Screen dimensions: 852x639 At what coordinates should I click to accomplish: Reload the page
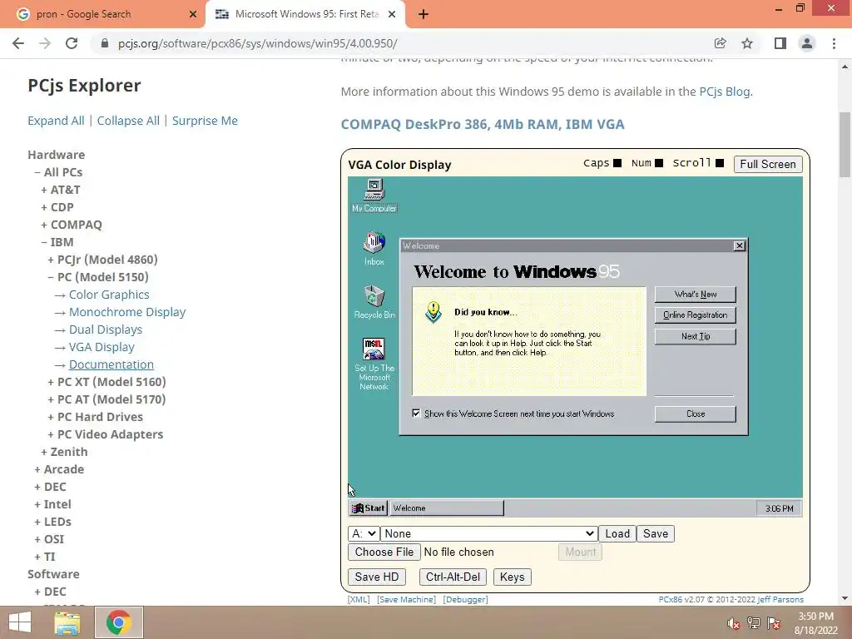72,43
